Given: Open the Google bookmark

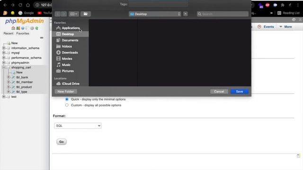Looking at the screenshot, I should coord(26,13).
